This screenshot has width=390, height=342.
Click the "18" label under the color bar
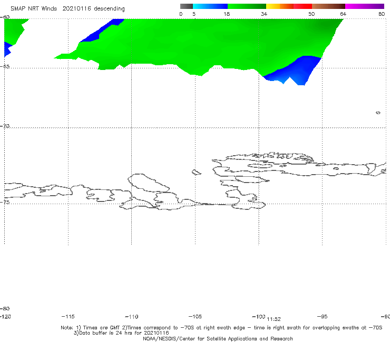227,14
